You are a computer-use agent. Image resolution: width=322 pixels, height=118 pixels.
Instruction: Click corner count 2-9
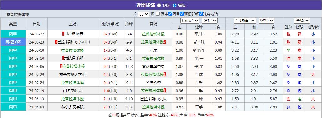pos(129,42)
